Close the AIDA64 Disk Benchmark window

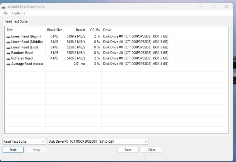click(x=226, y=7)
